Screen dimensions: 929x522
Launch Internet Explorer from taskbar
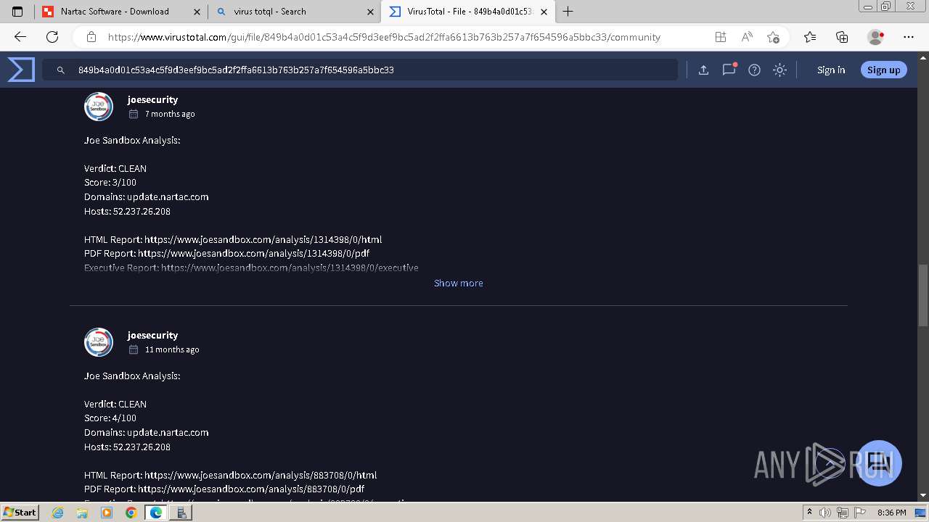pyautogui.click(x=58, y=513)
